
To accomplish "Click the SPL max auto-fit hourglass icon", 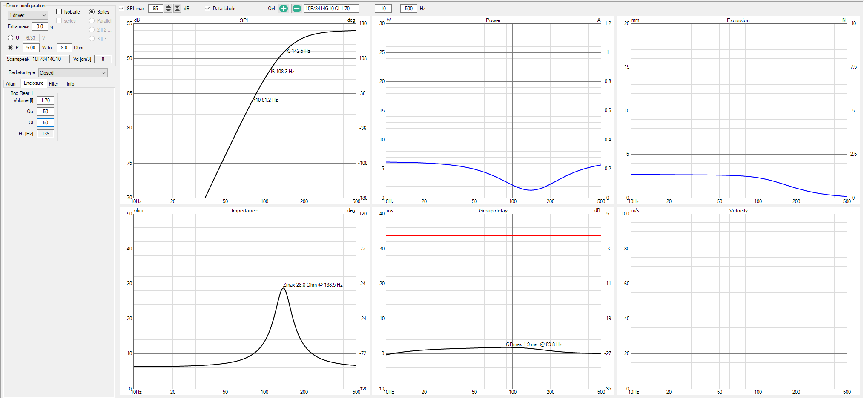I will pyautogui.click(x=178, y=9).
